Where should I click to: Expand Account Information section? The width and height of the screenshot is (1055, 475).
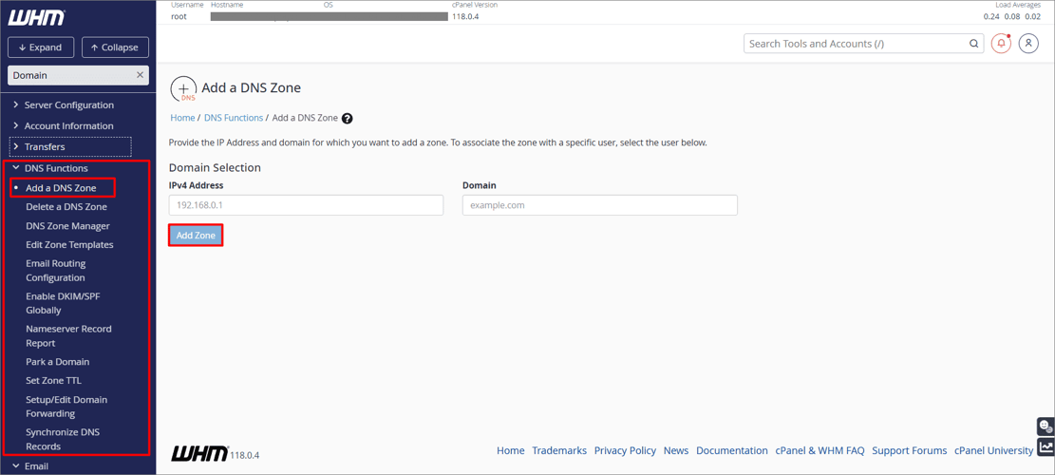pos(68,125)
